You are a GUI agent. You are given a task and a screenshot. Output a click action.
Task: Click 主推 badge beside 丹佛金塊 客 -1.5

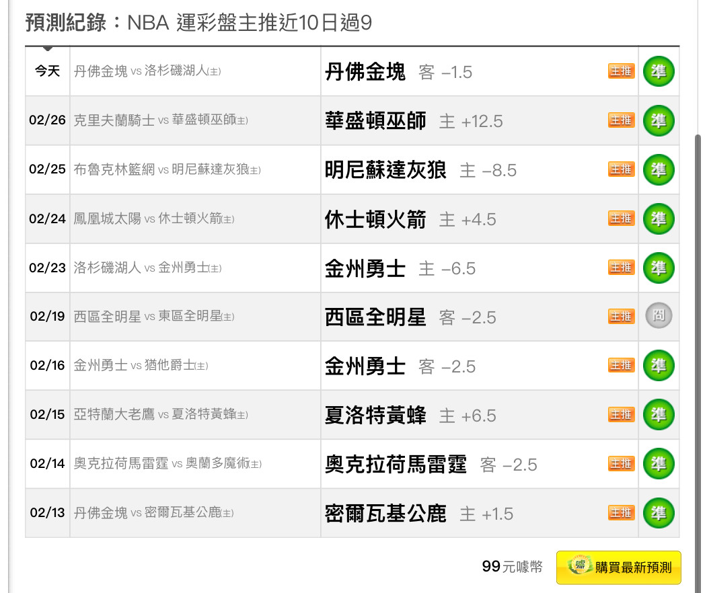[622, 71]
